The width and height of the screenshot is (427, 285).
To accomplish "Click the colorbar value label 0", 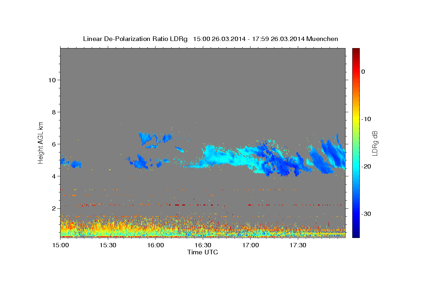I will point(363,72).
